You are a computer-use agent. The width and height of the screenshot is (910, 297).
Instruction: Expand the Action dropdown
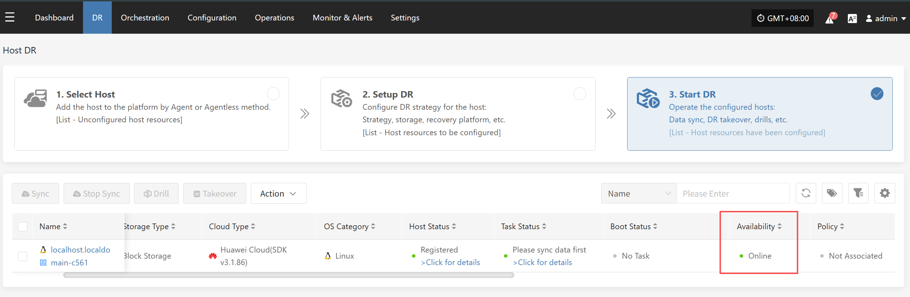pos(278,194)
